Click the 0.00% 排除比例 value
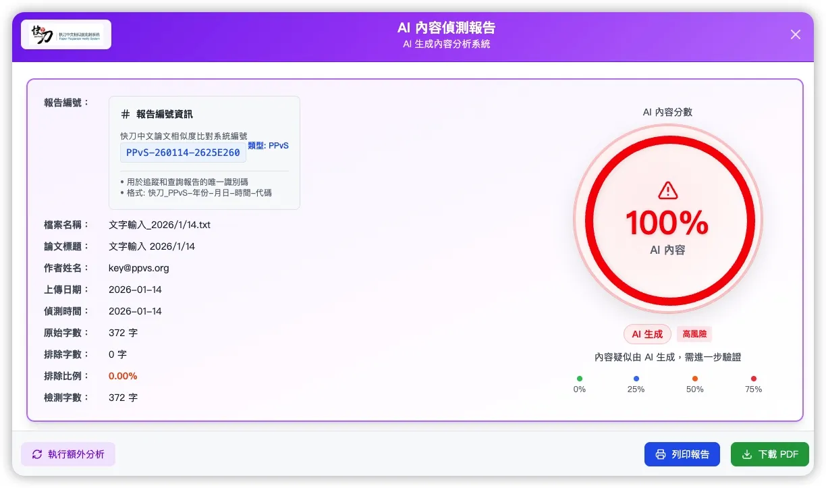 (122, 375)
